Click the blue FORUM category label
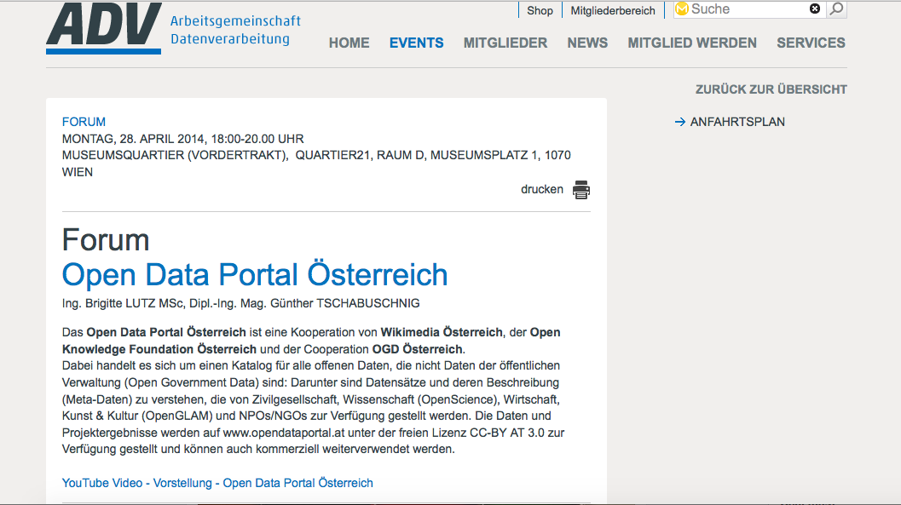This screenshot has width=901, height=505. 84,122
